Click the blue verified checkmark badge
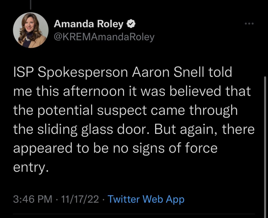Screen dimensions: 268x218 131,24
